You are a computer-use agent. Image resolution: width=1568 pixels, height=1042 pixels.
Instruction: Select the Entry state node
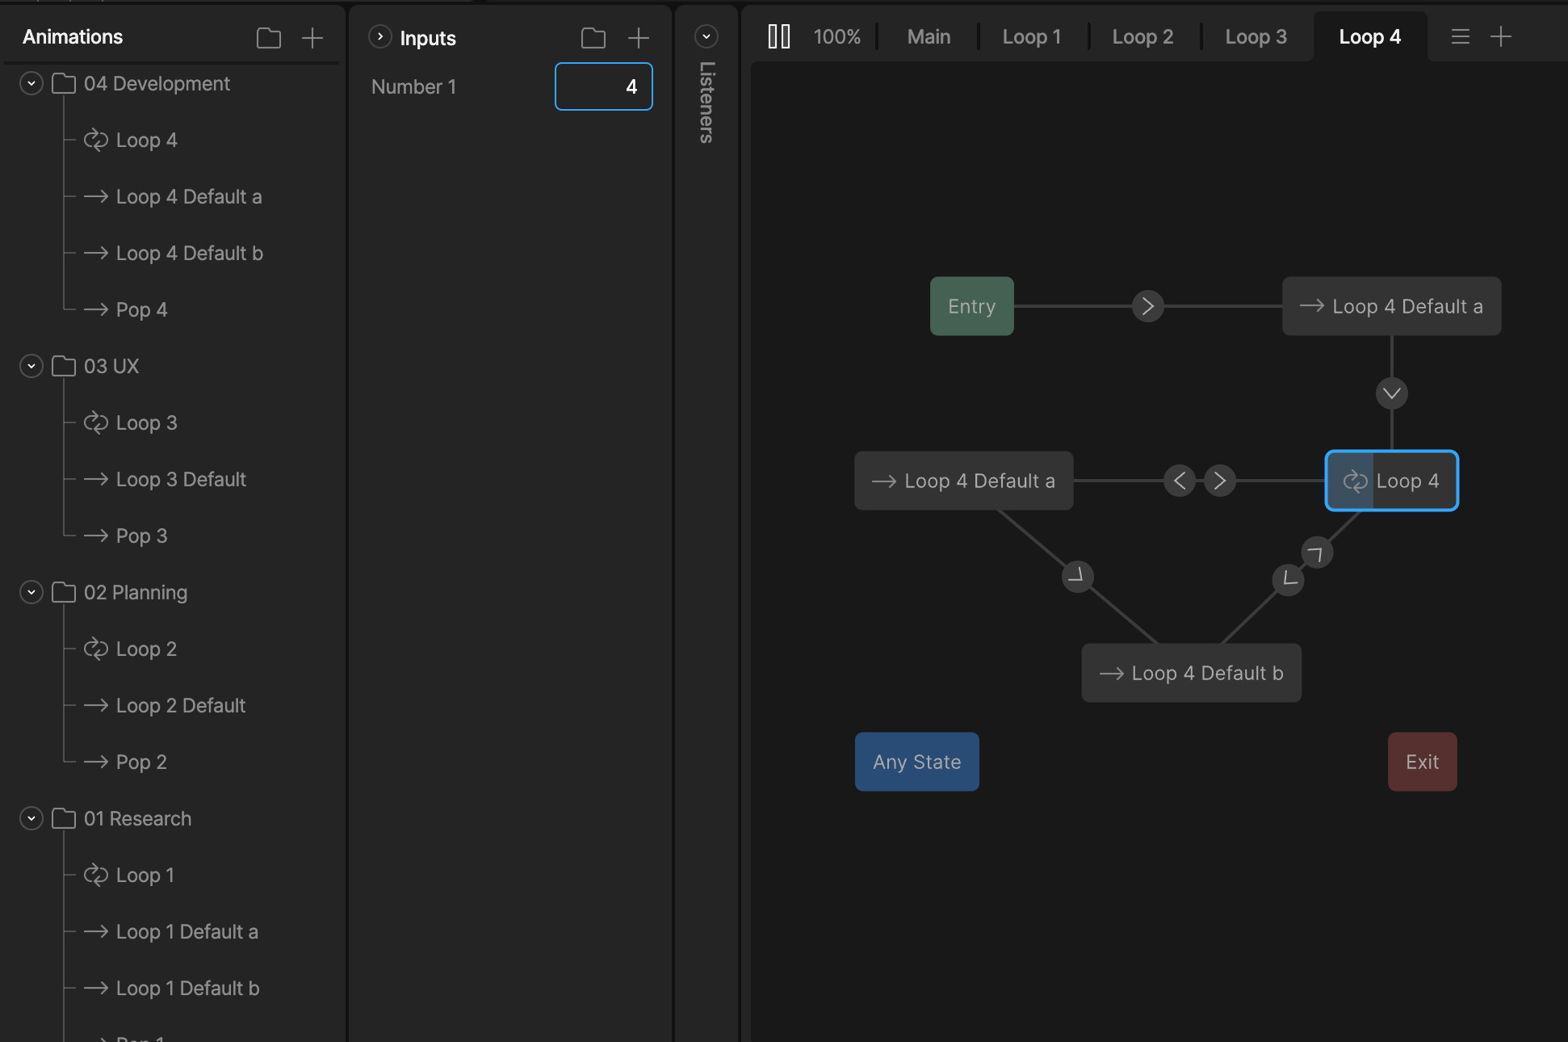click(x=971, y=306)
